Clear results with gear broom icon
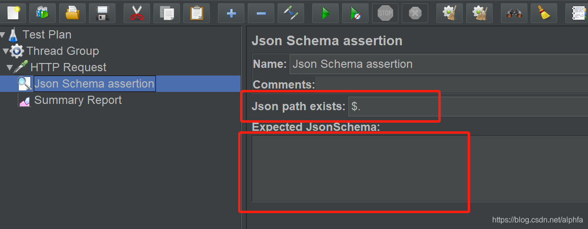Image resolution: width=588 pixels, height=229 pixels. [449, 13]
